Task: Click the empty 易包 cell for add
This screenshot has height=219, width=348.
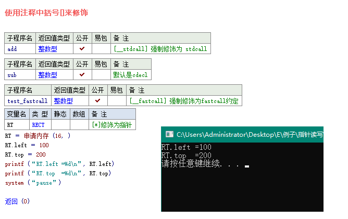Action: click(101, 49)
